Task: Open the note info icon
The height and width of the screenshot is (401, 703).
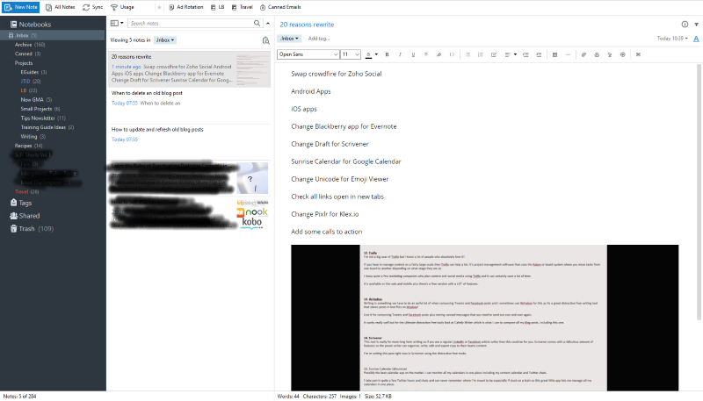Action: tap(685, 25)
